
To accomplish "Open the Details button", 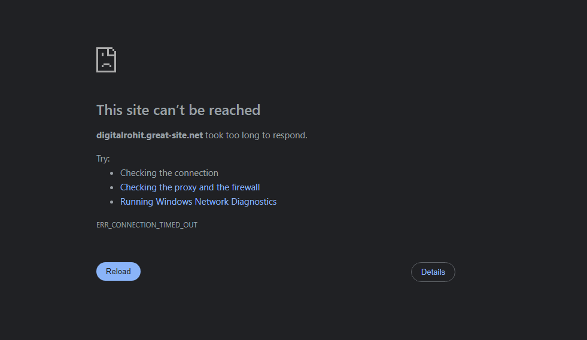I will (433, 272).
